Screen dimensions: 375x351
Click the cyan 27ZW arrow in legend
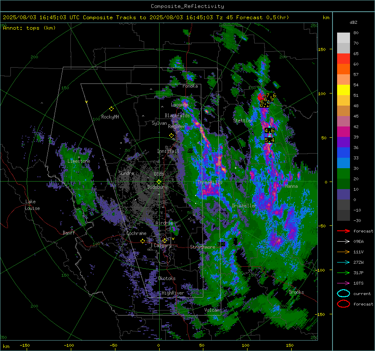(x=343, y=263)
